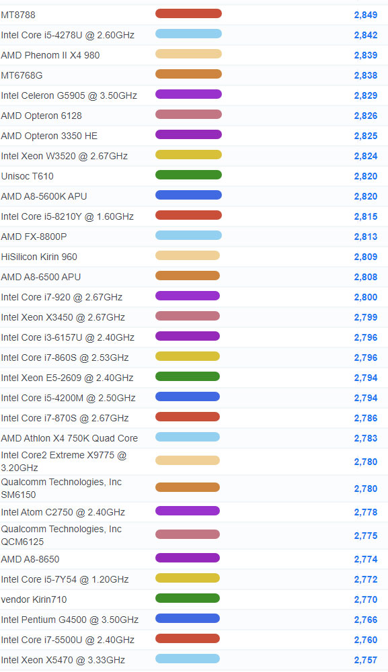Select the Intel Xeon X5470 @ 3.33GHz name

(x=63, y=660)
